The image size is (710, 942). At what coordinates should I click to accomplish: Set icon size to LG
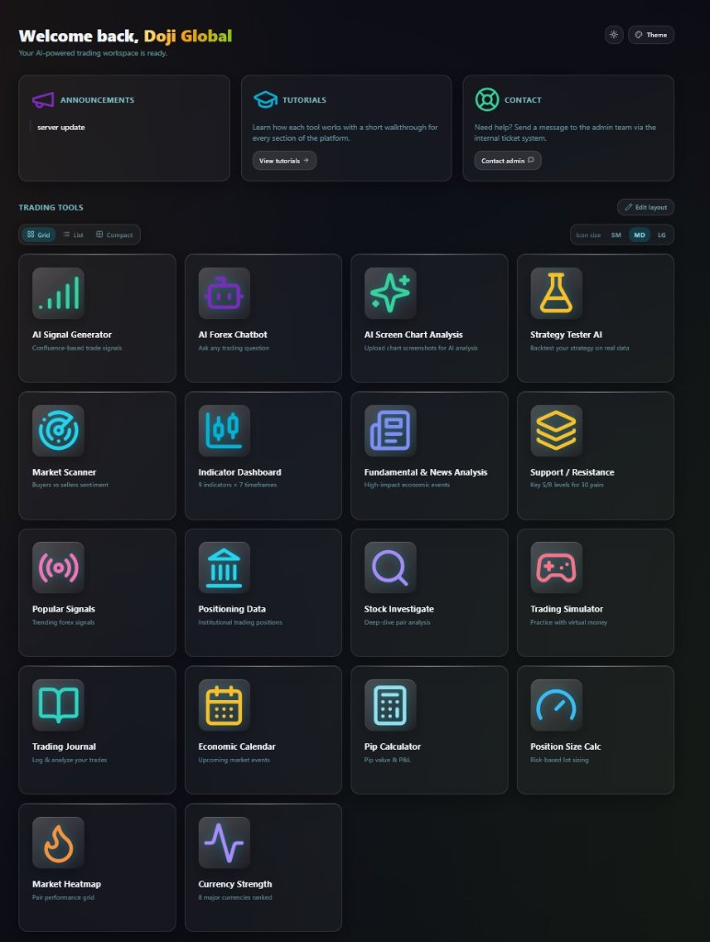pos(662,235)
